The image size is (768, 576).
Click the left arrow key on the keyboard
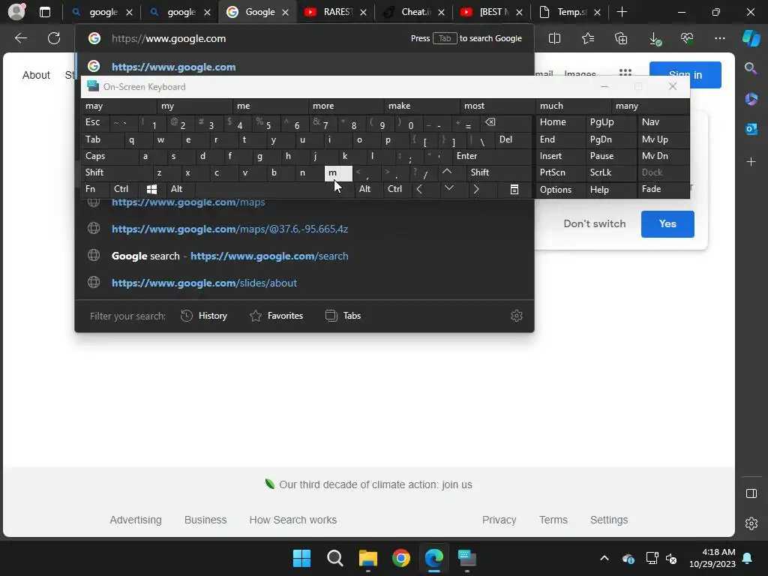coord(419,189)
